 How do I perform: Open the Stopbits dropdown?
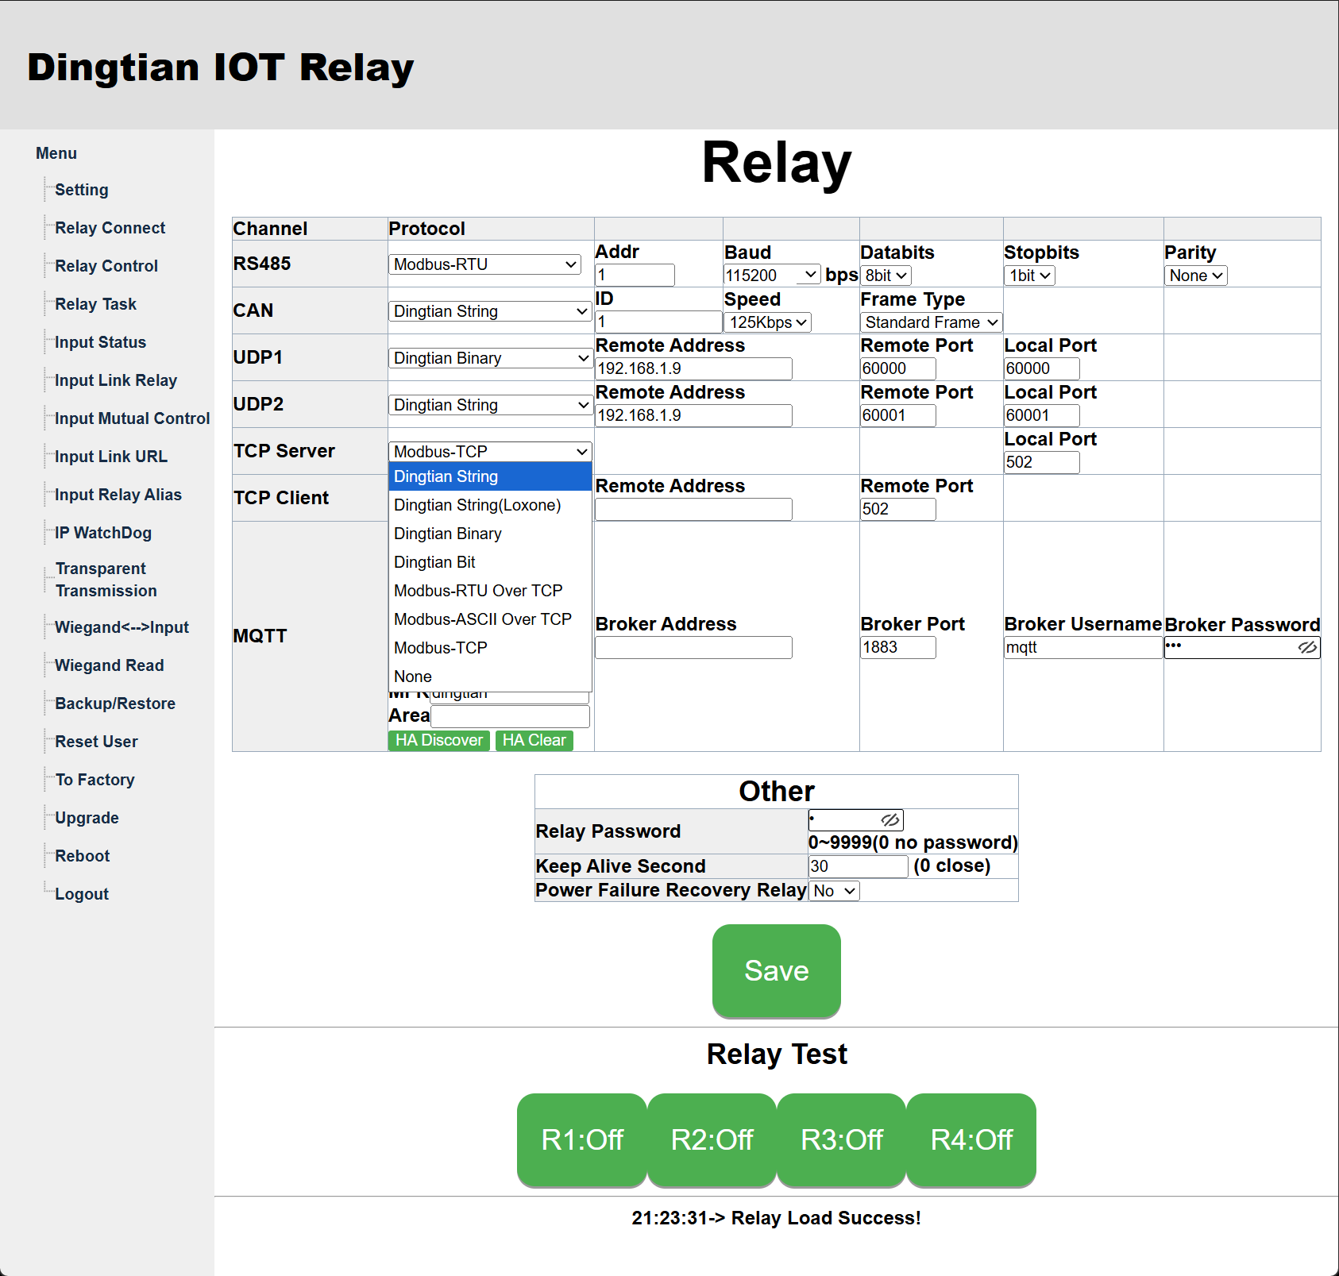pos(1030,276)
